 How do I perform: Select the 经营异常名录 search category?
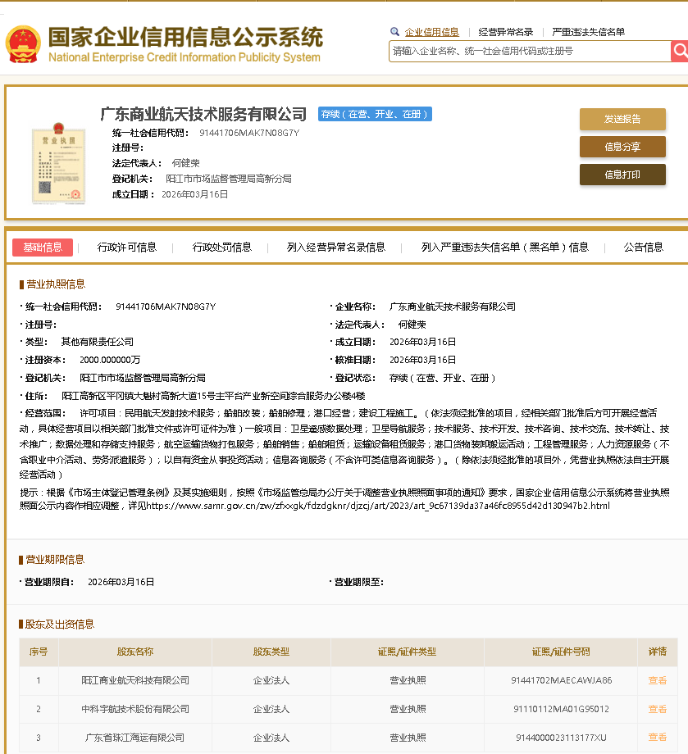506,32
